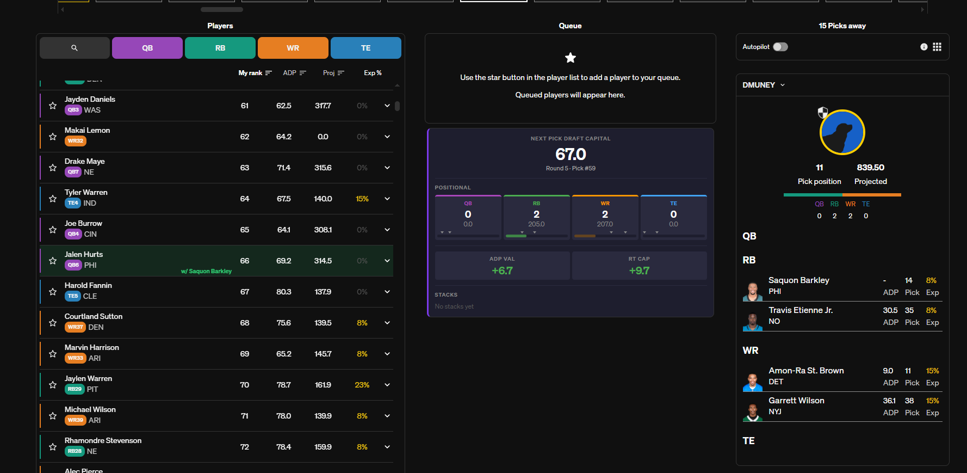
Task: Add Jalen Hurts to queue with star
Action: pos(53,261)
